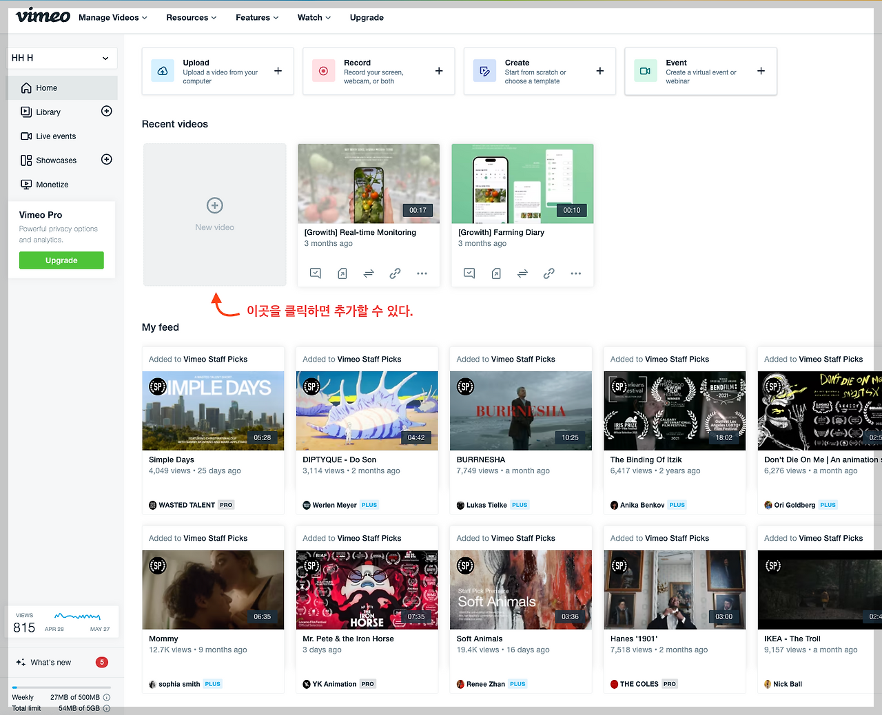
Task: Open the Features dropdown
Action: pyautogui.click(x=257, y=18)
